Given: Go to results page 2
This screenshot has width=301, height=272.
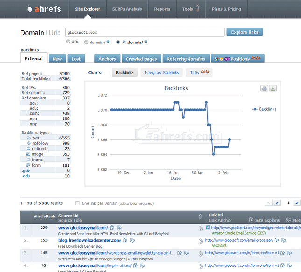Looking at the screenshot, I should [297, 202].
